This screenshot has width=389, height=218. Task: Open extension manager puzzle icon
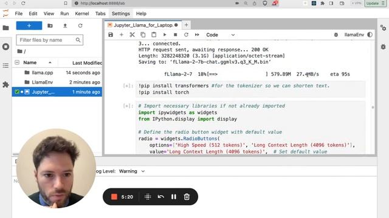coord(5,85)
